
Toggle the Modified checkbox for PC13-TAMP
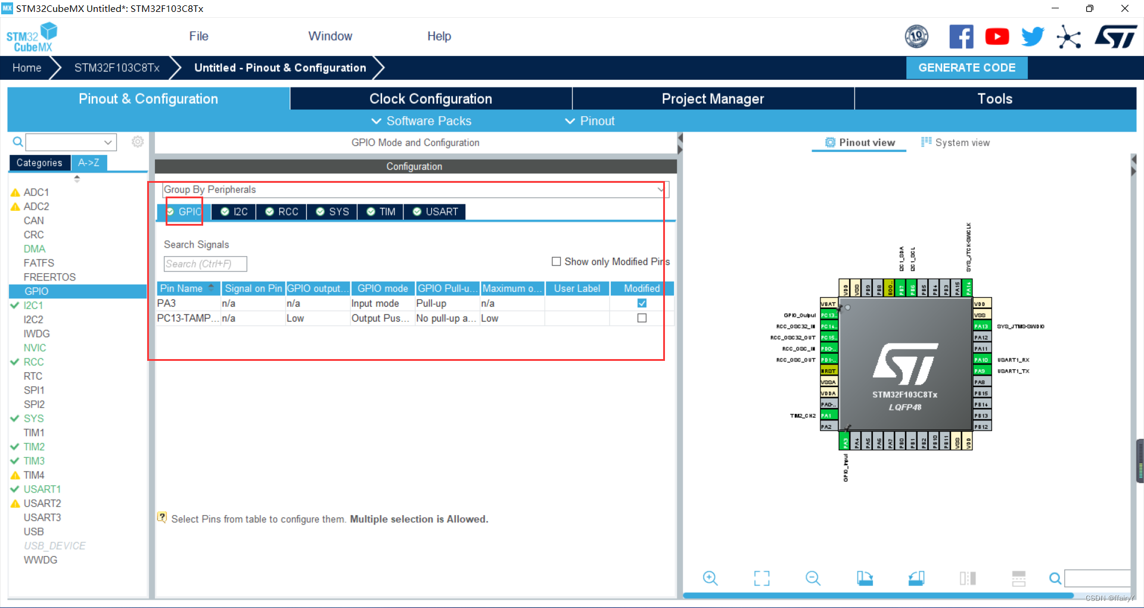coord(642,318)
